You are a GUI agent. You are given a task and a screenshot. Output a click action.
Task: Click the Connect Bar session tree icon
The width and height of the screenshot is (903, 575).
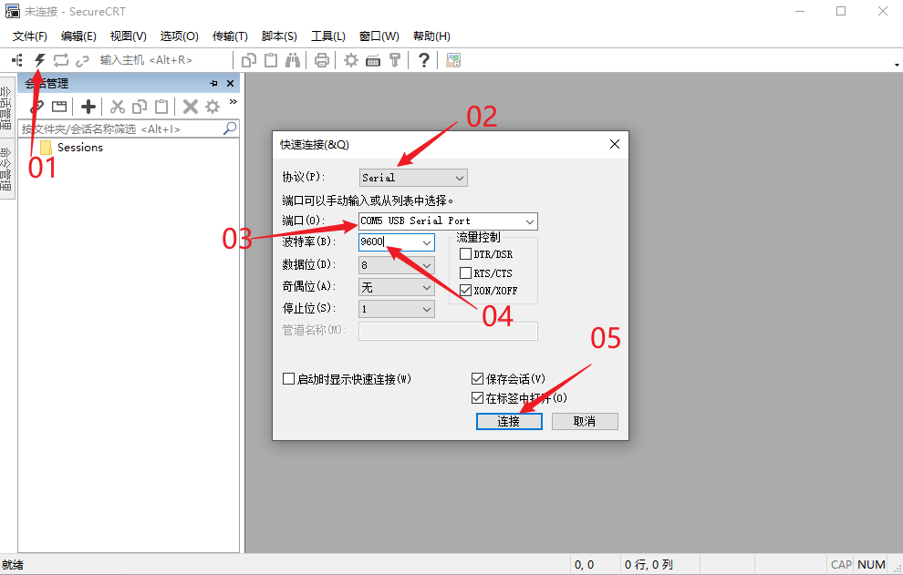tap(16, 60)
